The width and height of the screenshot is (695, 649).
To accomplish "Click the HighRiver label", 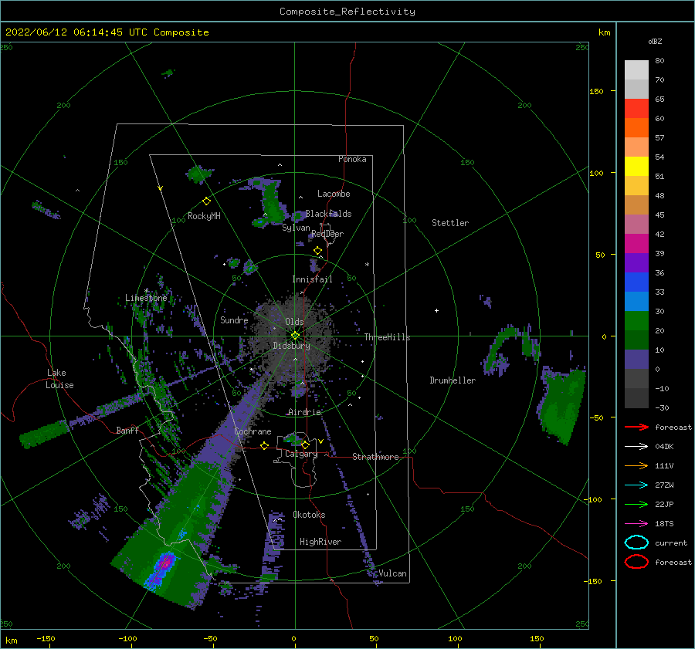I will click(x=320, y=542).
